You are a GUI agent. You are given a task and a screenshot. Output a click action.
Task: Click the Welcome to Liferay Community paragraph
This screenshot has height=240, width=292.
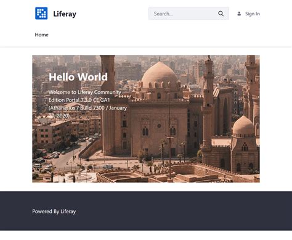pos(87,104)
